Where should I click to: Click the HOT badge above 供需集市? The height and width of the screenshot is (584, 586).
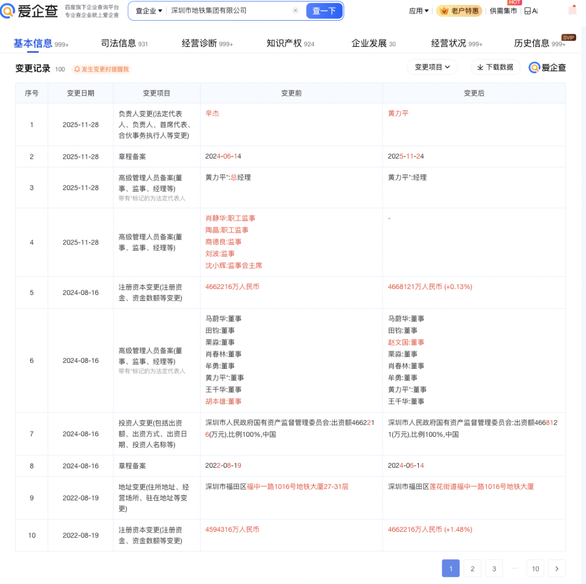514,2
